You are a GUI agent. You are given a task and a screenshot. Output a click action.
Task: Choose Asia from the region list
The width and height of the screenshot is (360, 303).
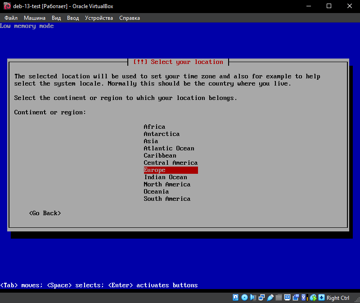(151, 141)
